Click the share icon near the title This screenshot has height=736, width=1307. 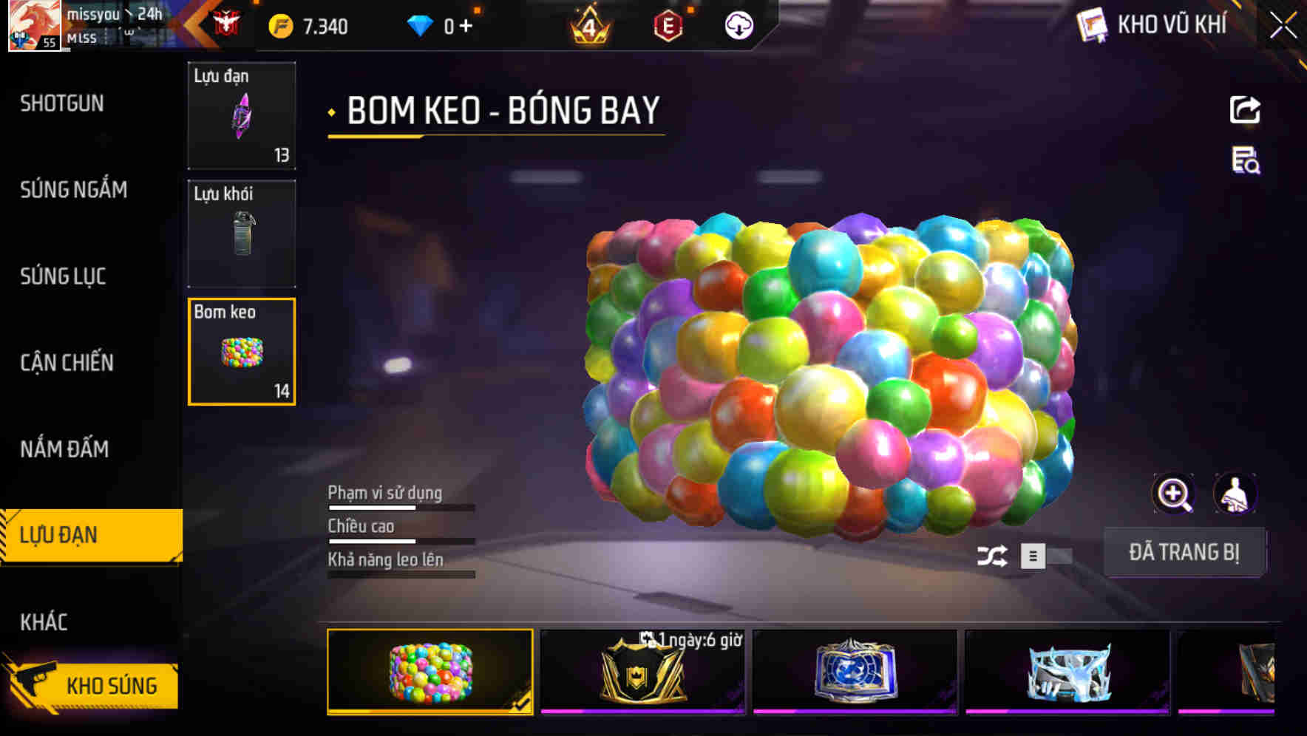1245,110
